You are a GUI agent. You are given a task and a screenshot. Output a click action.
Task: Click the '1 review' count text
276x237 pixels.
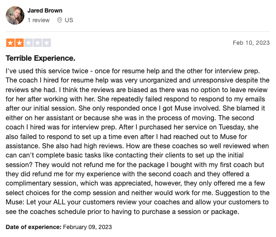(39, 20)
